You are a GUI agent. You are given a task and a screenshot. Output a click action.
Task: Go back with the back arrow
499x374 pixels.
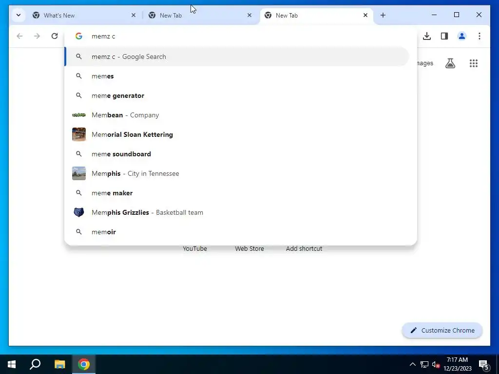pos(19,36)
